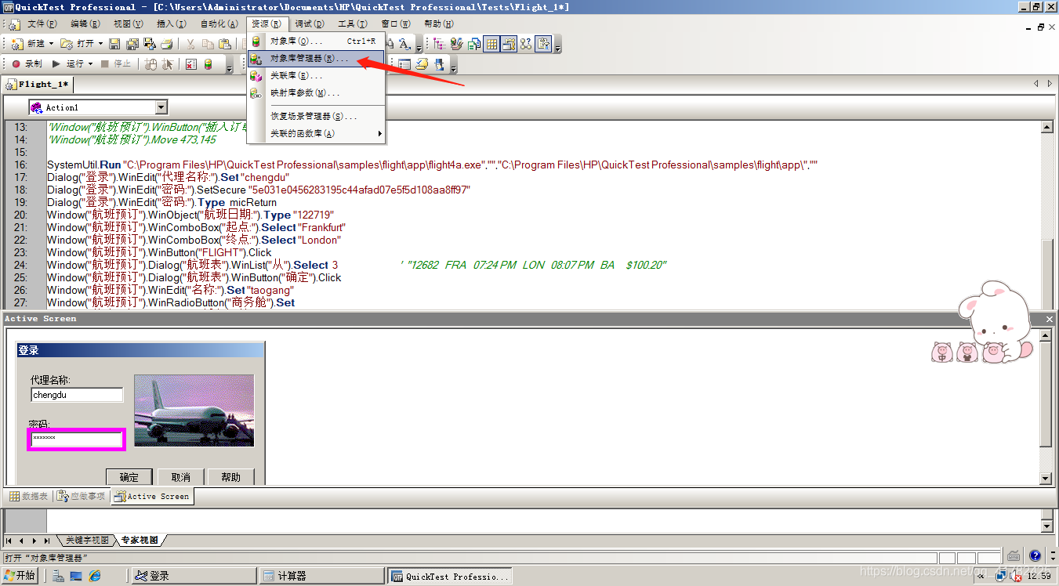Click the object repository cylinder icon in toolbar

209,64
